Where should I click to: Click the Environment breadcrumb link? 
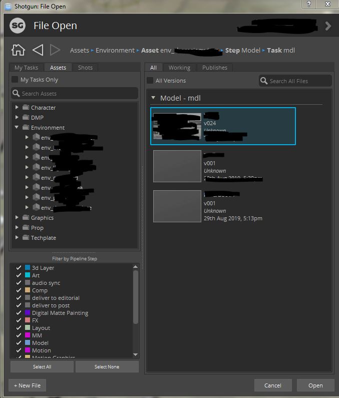115,50
